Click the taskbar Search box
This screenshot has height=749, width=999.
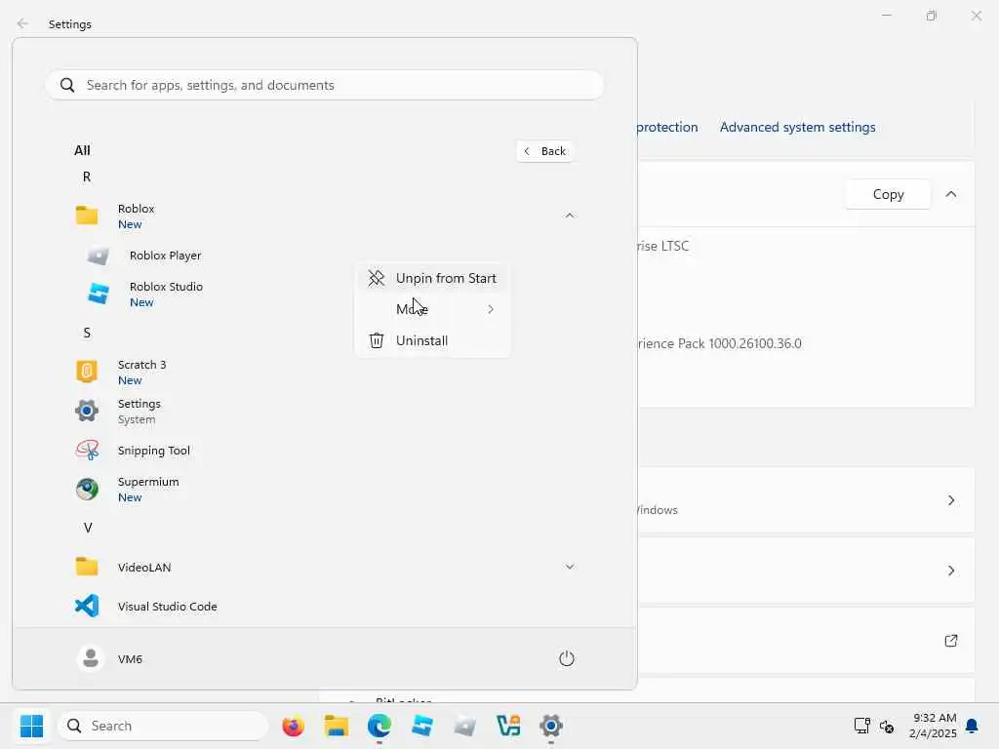click(x=163, y=726)
